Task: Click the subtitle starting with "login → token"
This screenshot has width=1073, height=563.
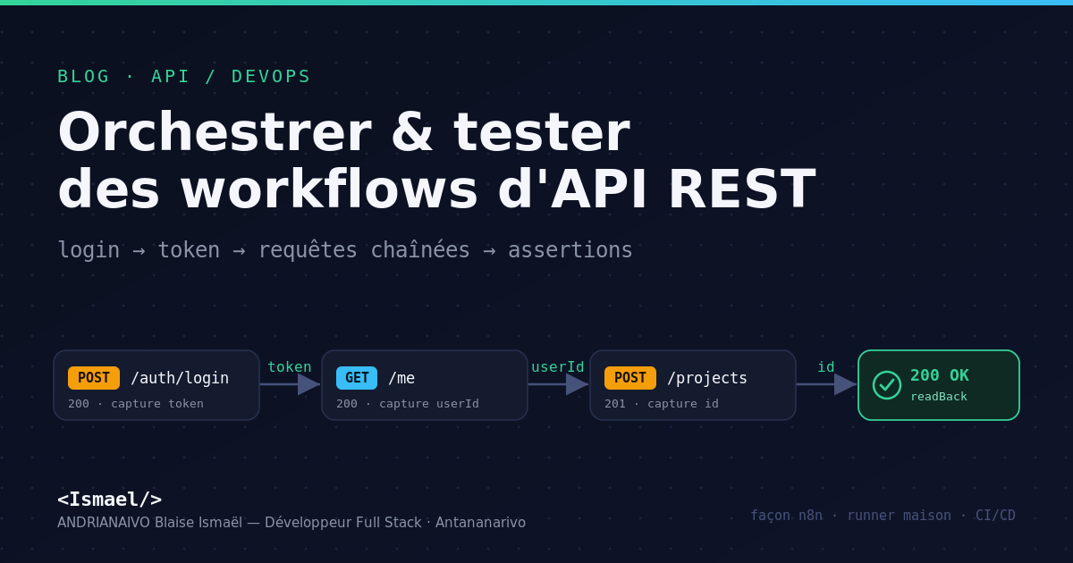Action: pos(345,250)
